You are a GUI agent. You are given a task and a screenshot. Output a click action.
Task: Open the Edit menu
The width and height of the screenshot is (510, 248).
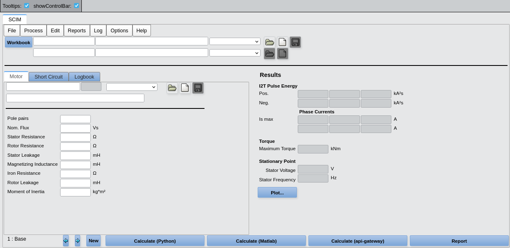click(x=55, y=31)
